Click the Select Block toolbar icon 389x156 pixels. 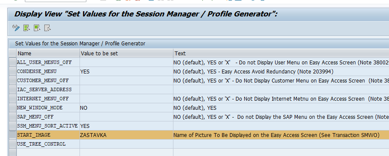pyautogui.click(x=37, y=28)
